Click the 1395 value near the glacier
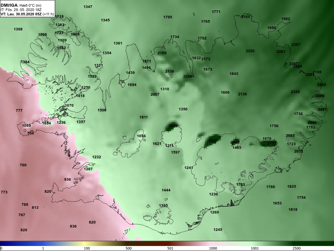This screenshot has height=251, width=334. click(163, 206)
